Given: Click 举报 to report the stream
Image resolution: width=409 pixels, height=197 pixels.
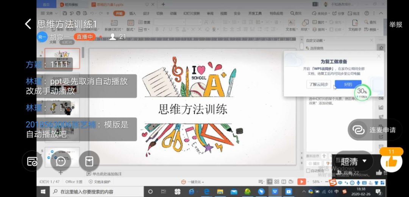Looking at the screenshot, I should point(395,25).
